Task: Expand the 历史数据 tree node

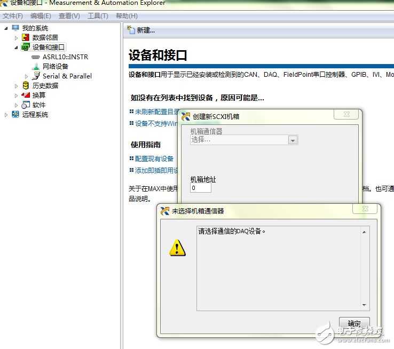Action: (17, 86)
